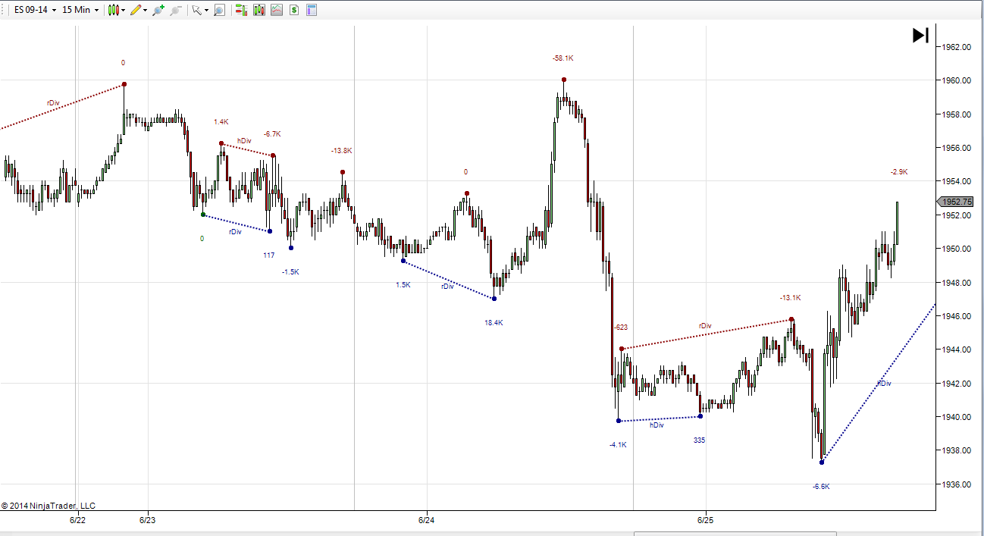Click the green dot near the 1952 low
The width and height of the screenshot is (984, 536).
[203, 215]
